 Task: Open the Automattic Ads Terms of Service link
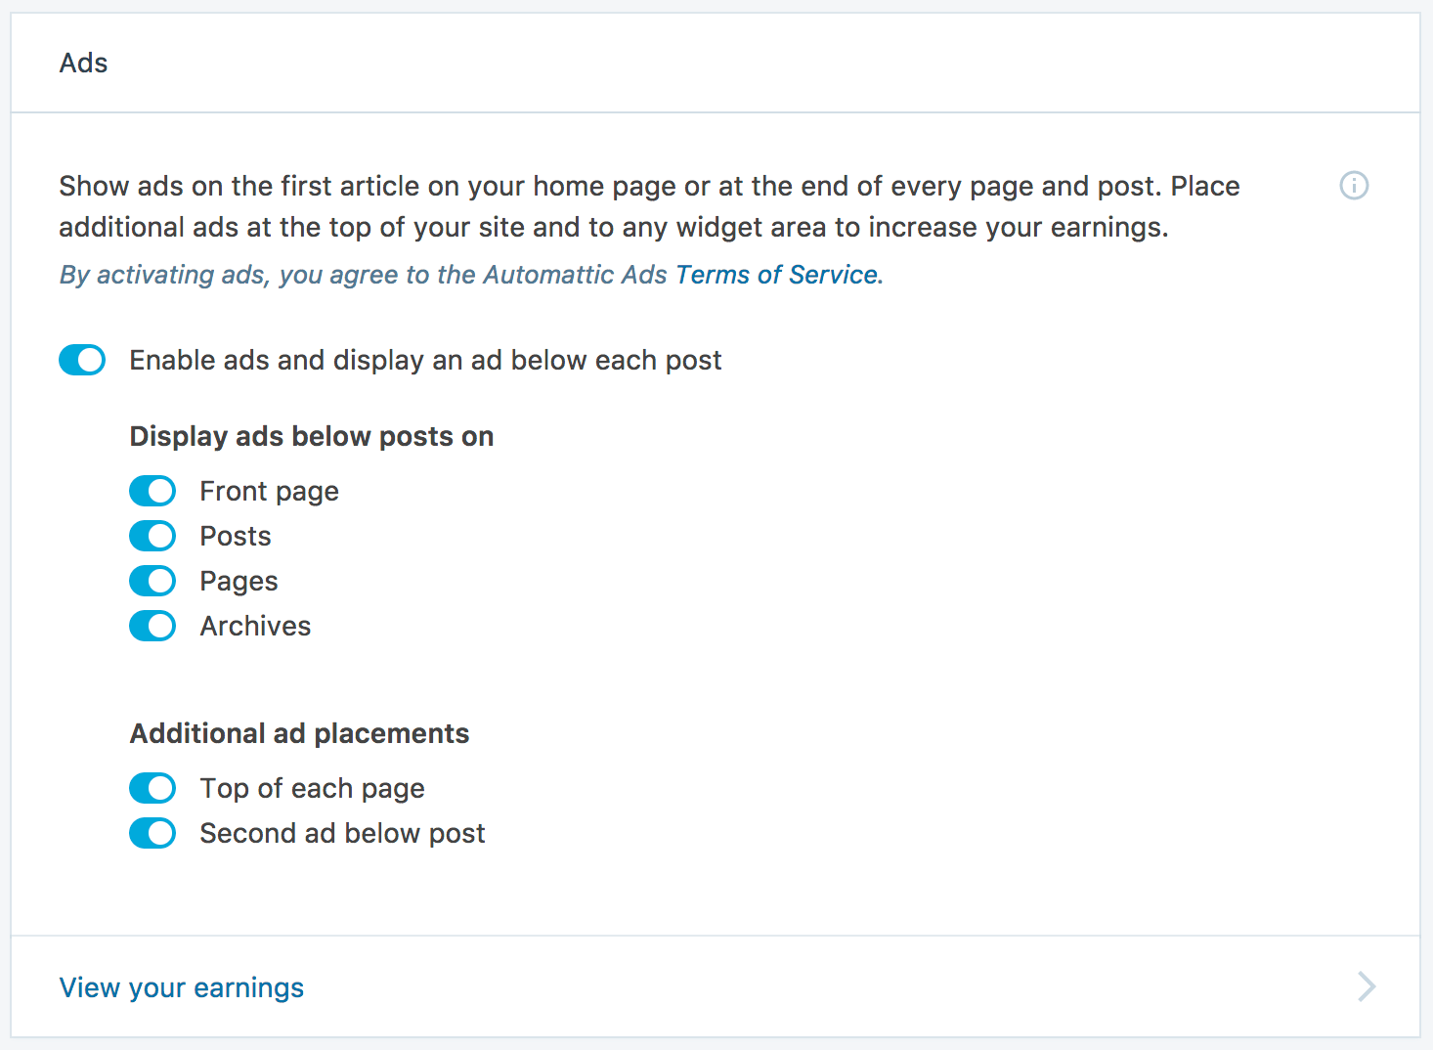click(775, 275)
